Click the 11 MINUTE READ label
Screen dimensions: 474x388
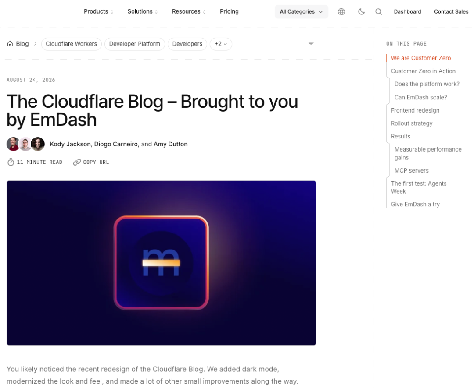[39, 162]
